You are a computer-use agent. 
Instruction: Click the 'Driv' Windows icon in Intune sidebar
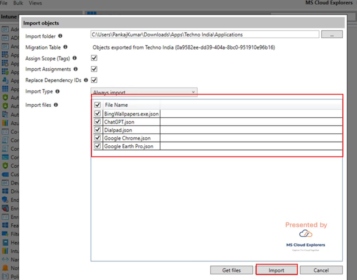[x=5, y=191]
